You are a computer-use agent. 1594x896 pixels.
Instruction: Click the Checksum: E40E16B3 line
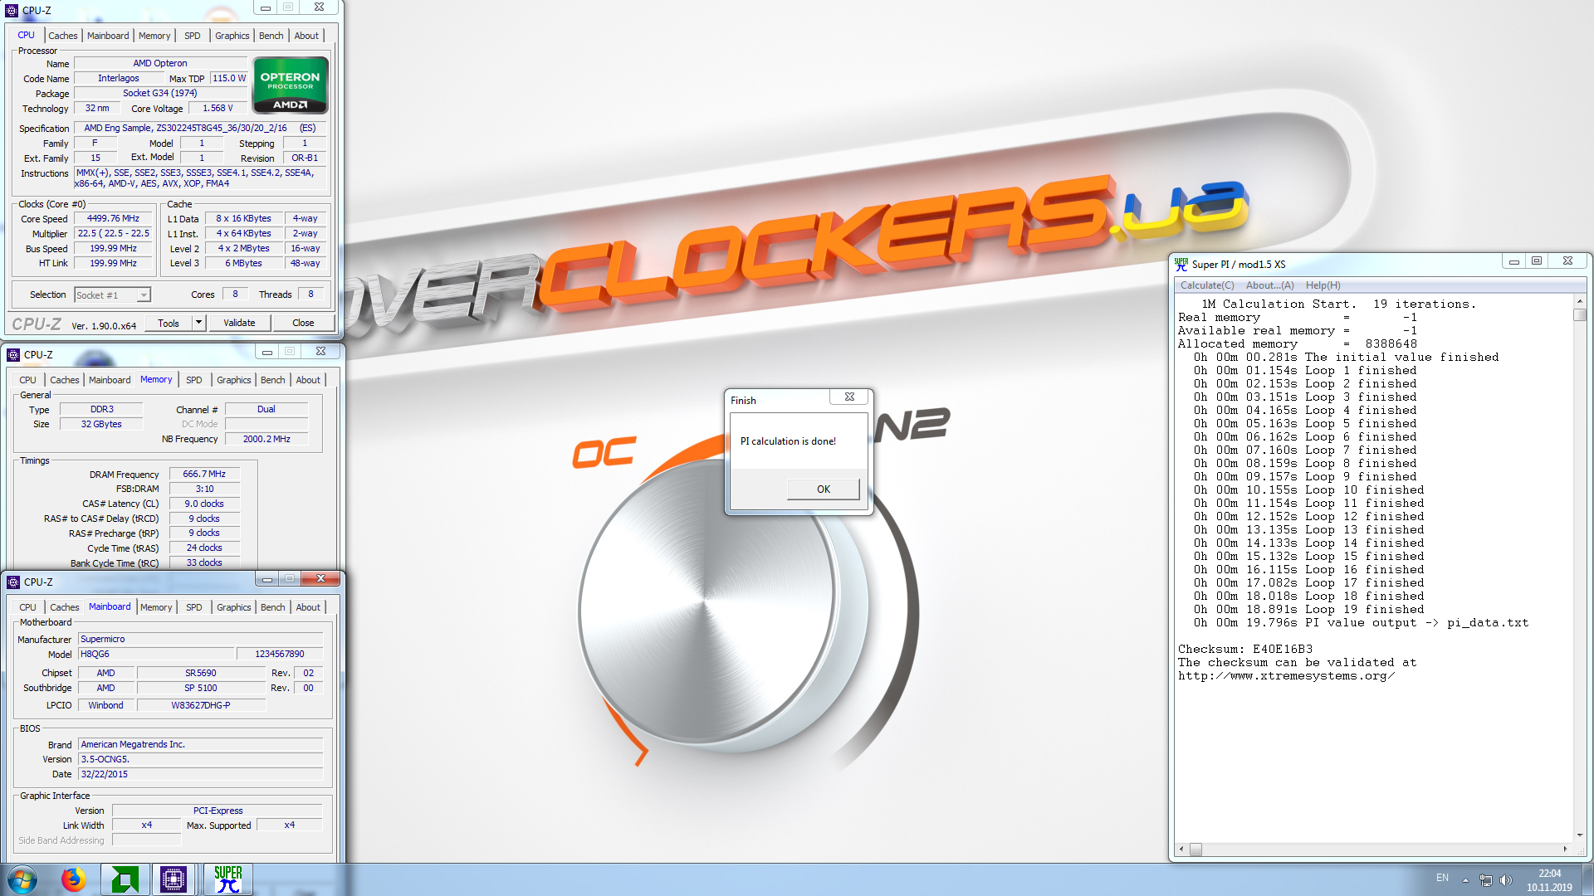(x=1245, y=650)
